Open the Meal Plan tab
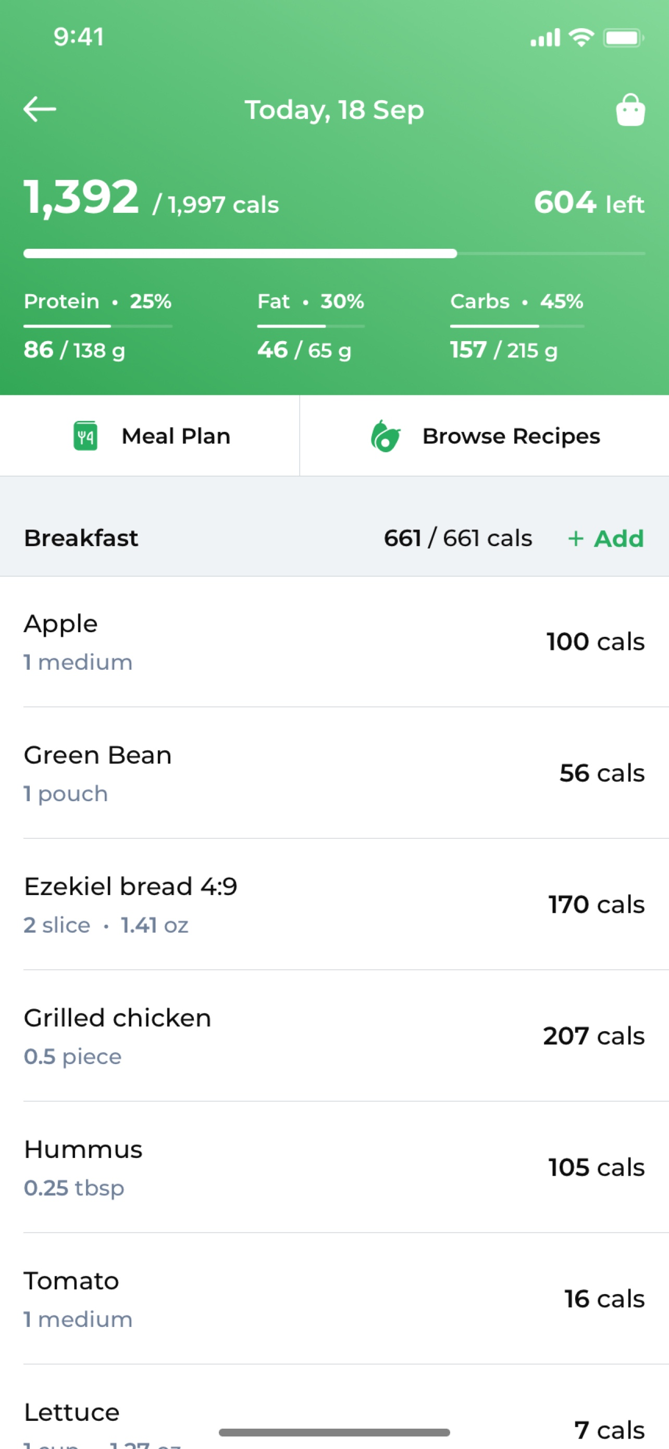 (150, 436)
